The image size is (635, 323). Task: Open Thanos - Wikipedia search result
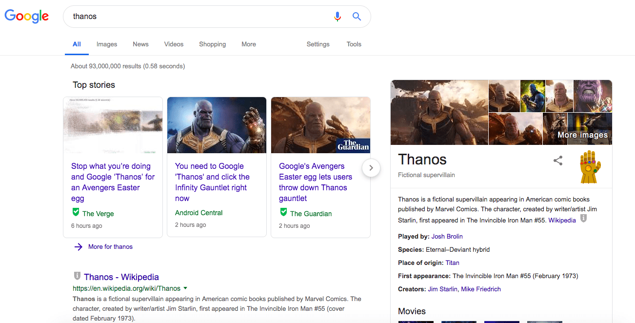[121, 277]
